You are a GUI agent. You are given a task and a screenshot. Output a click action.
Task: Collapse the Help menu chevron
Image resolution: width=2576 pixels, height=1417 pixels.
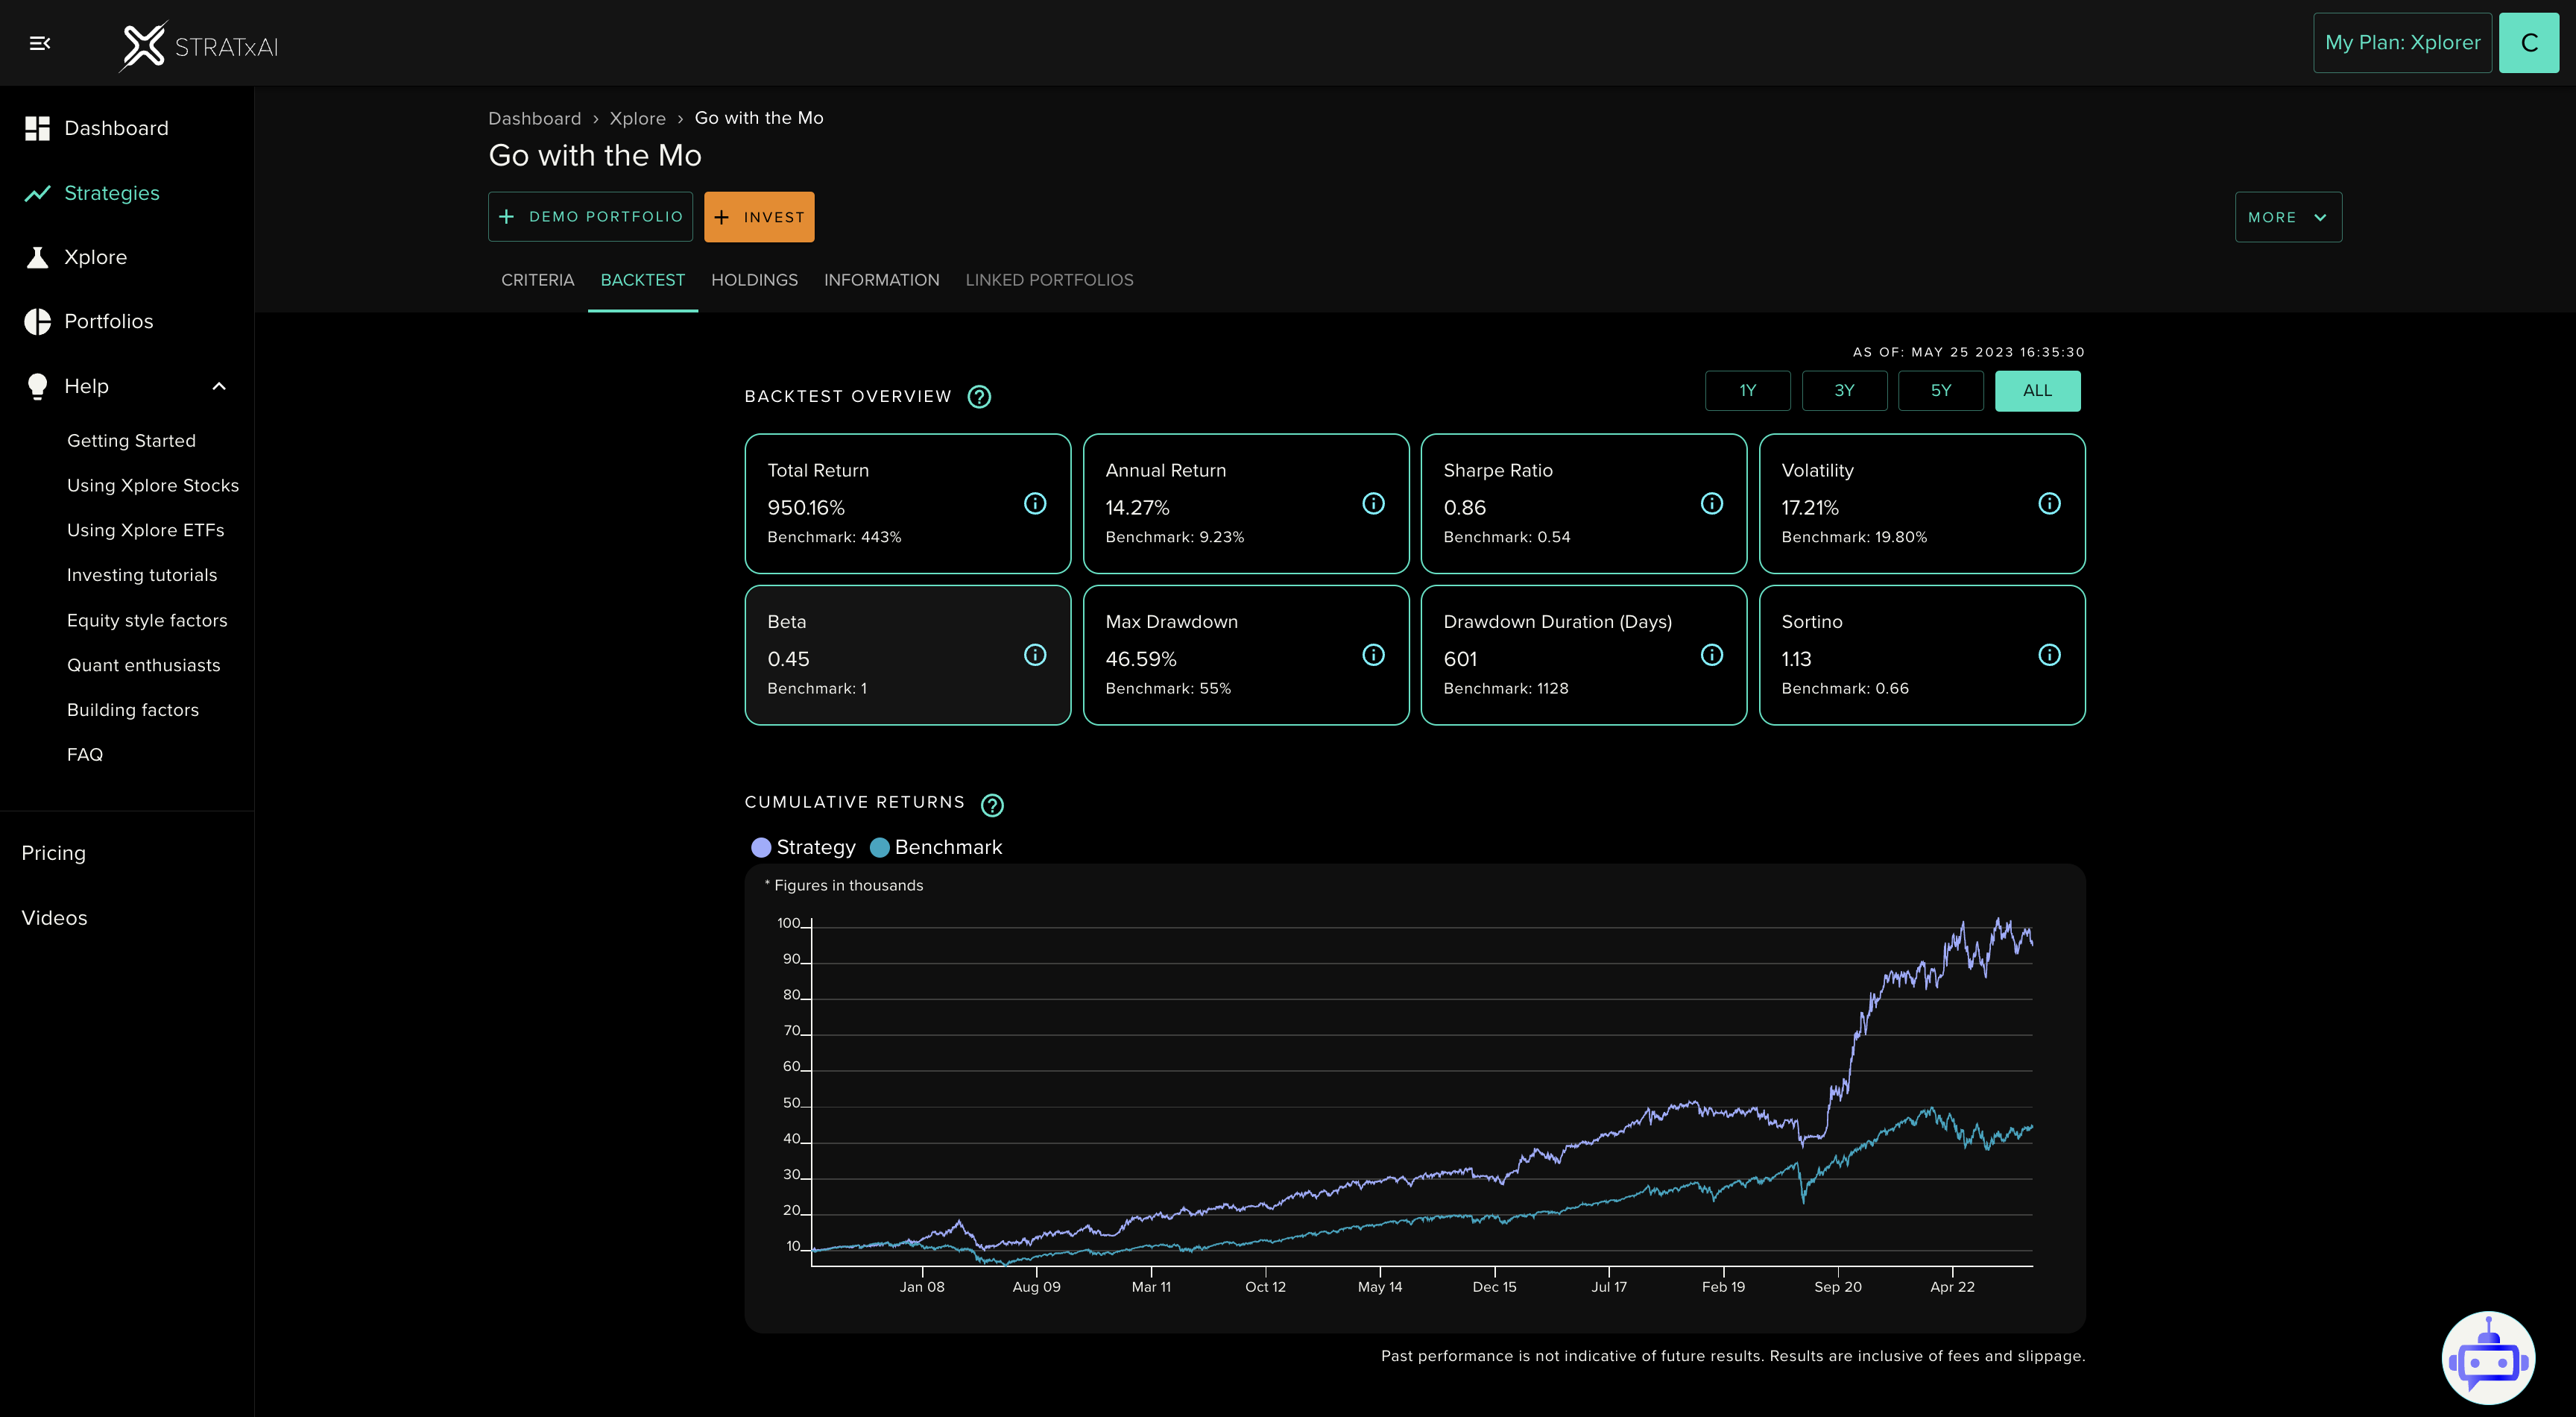click(219, 386)
